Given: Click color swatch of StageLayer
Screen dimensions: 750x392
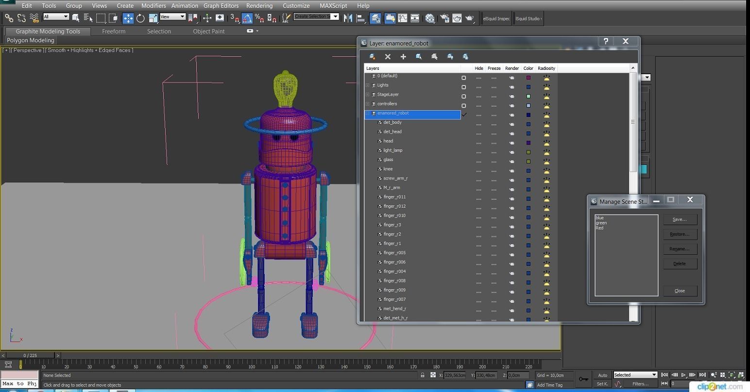Looking at the screenshot, I should tap(528, 96).
